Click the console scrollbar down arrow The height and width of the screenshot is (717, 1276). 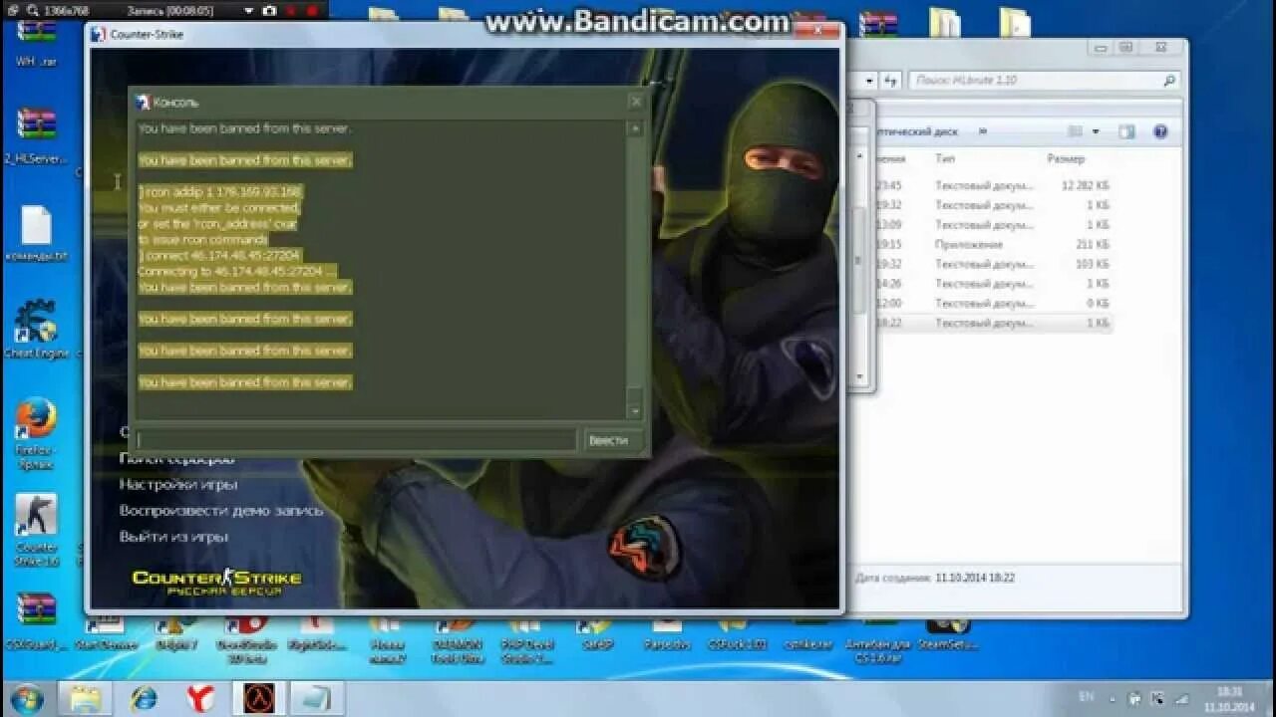click(x=635, y=410)
